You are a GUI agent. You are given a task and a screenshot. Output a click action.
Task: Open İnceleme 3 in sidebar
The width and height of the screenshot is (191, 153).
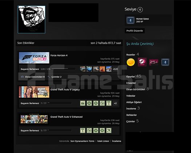(x=133, y=108)
